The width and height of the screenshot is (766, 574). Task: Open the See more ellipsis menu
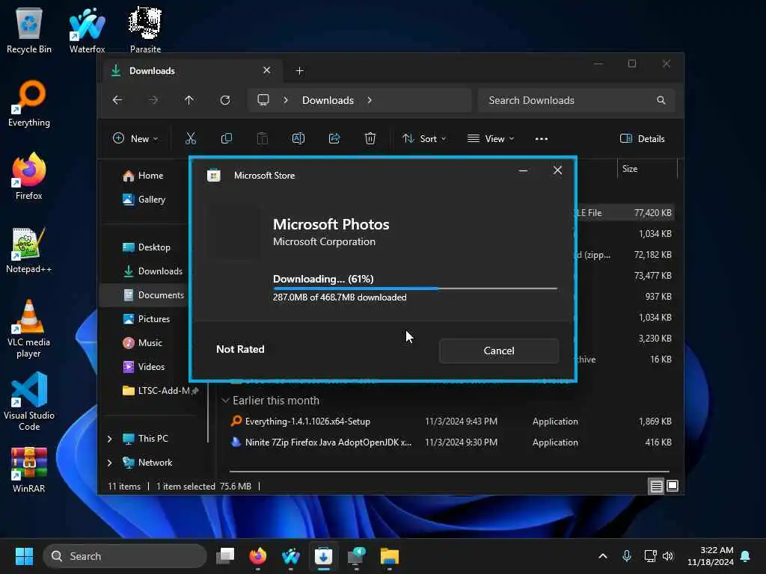[542, 138]
